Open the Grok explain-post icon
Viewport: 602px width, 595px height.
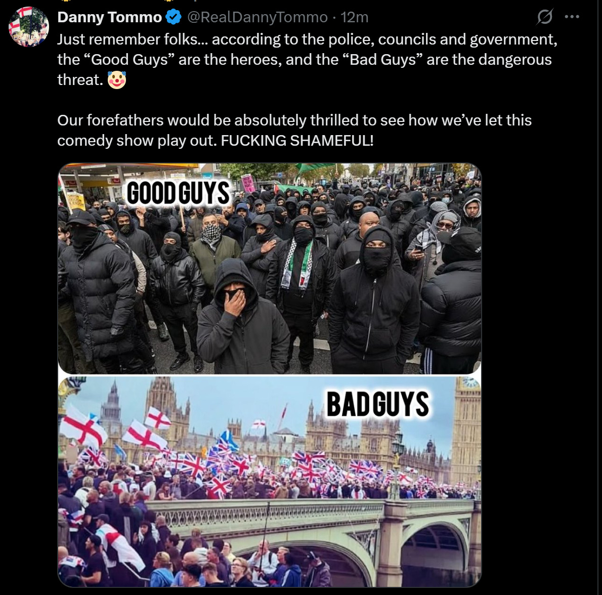545,17
